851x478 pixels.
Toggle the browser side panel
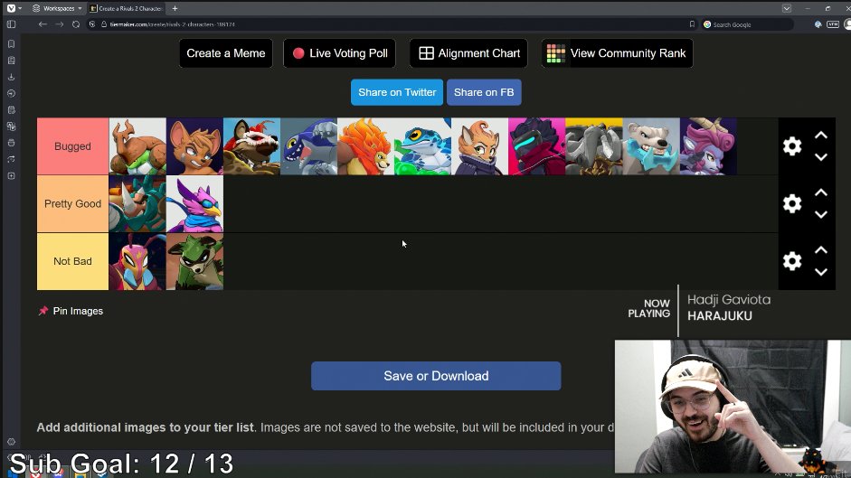coord(12,24)
